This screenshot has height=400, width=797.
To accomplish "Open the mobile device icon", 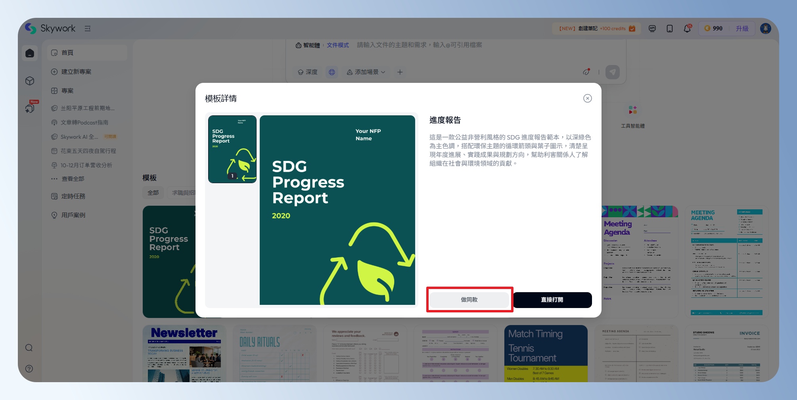I will 669,29.
